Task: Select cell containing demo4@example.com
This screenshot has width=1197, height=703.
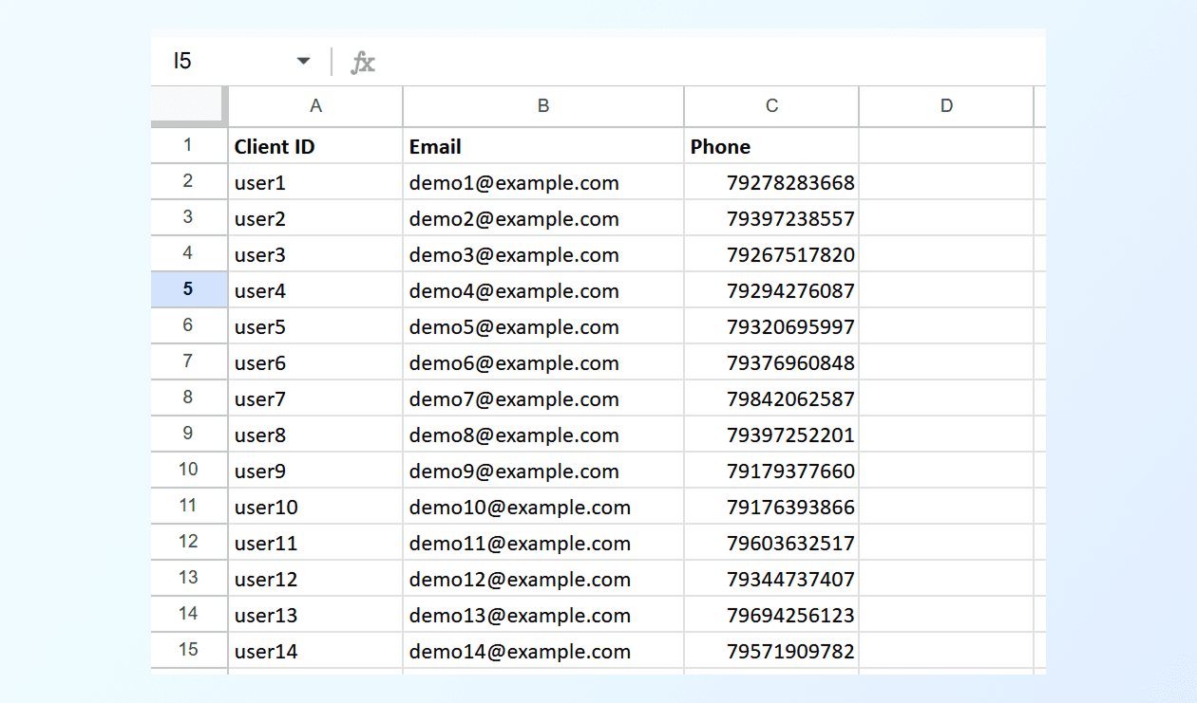Action: tap(543, 291)
